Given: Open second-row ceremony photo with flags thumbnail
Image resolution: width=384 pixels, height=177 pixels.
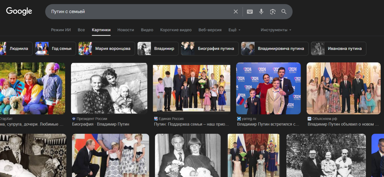Looking at the screenshot, I should click(x=254, y=155).
